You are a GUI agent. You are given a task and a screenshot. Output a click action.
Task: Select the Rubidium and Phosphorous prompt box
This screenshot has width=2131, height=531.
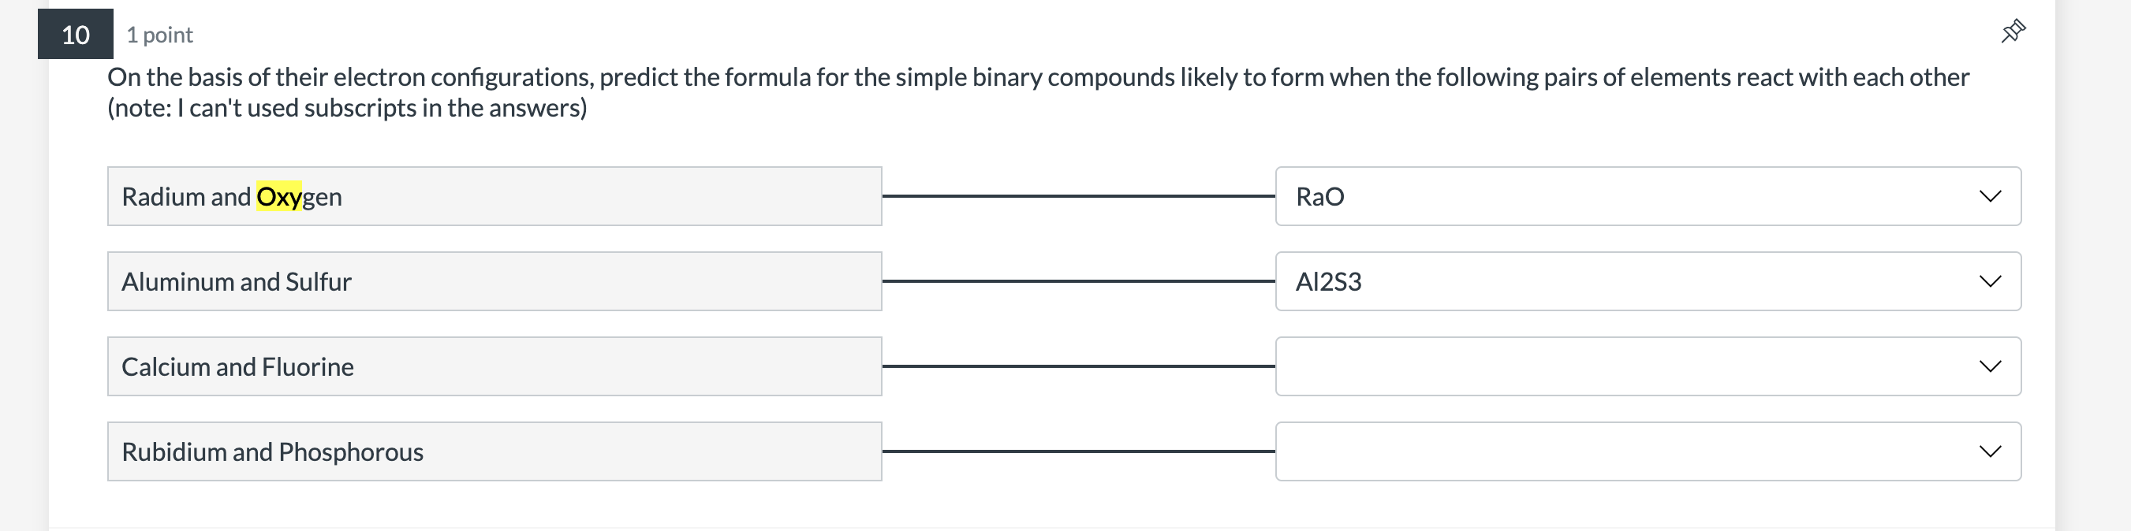[x=494, y=451]
